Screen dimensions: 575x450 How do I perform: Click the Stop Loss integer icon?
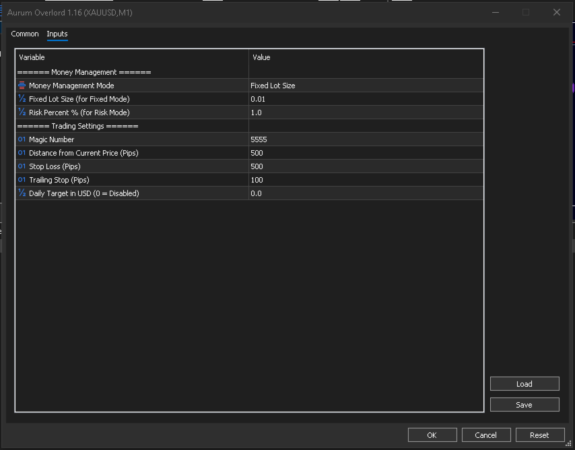[22, 166]
